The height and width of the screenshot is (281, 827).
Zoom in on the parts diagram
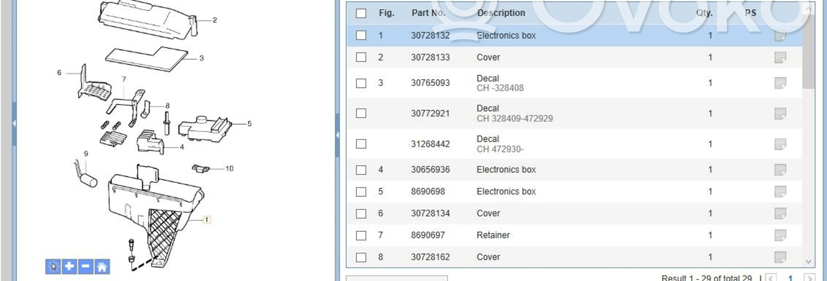[69, 267]
